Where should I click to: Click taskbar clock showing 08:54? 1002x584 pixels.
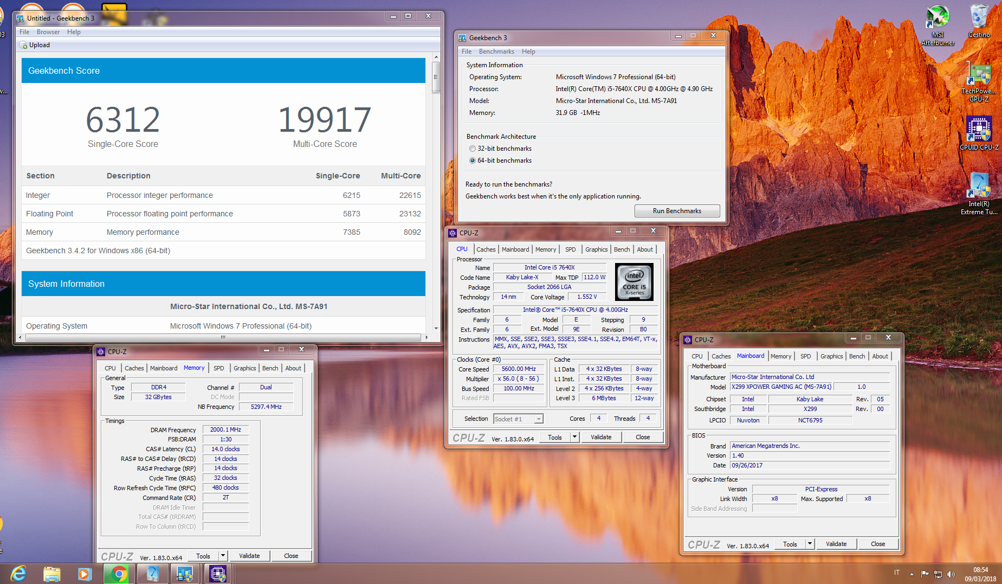tap(980, 570)
